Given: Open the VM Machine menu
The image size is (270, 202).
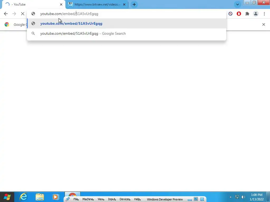Looking at the screenshot, I should [x=88, y=199].
